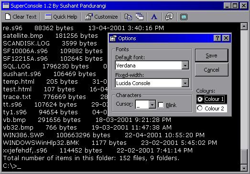The image size is (250, 174).
Task: Open Quick Help from the toolbar
Action: (61, 17)
